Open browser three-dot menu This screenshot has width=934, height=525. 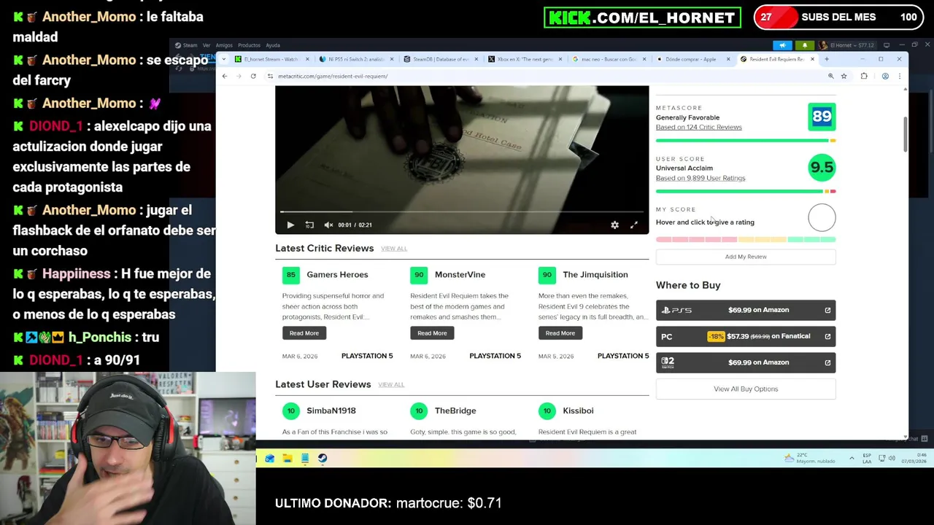900,76
